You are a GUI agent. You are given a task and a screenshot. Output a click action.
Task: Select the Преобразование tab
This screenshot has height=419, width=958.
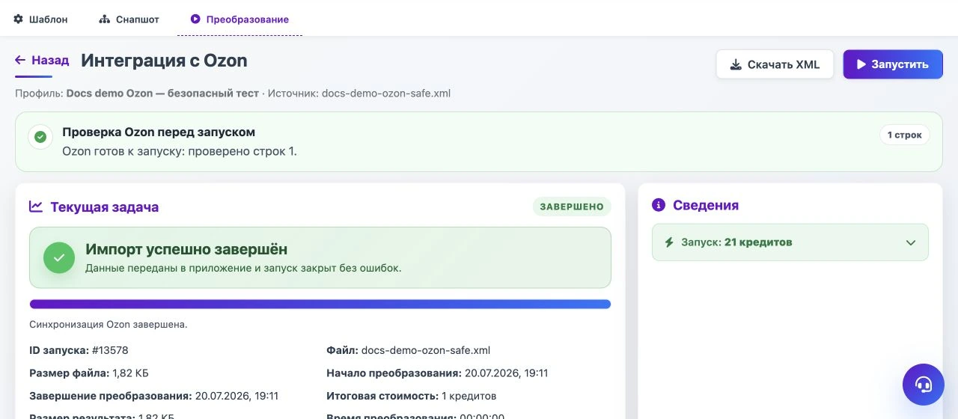pos(239,19)
